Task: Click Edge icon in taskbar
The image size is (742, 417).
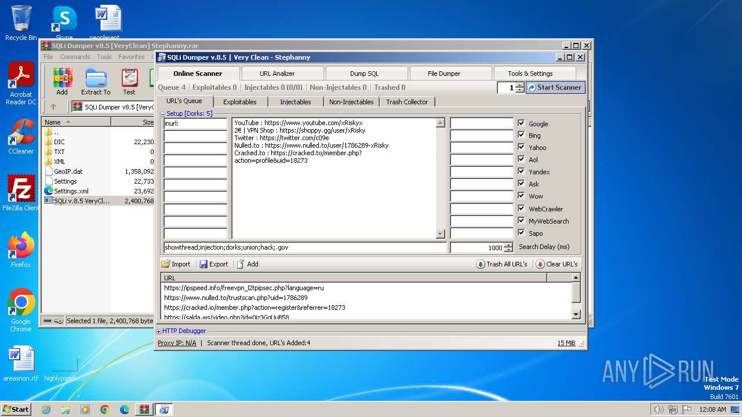Action: [125, 409]
